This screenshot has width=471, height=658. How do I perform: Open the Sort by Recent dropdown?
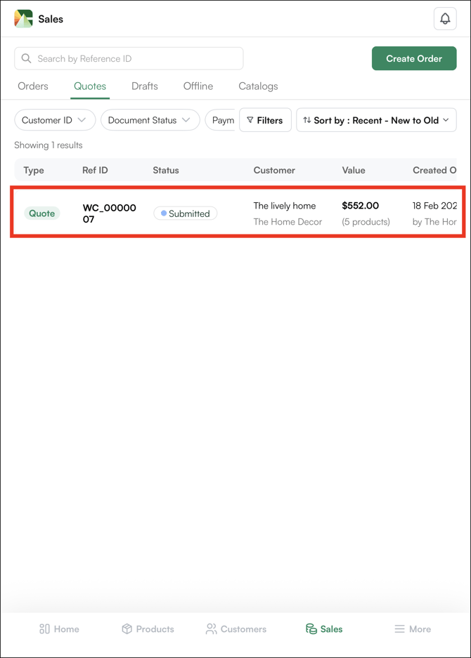pos(376,120)
